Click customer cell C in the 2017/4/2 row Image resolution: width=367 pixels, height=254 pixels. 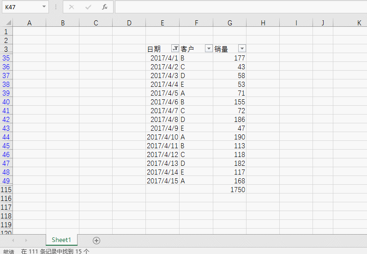pos(196,67)
